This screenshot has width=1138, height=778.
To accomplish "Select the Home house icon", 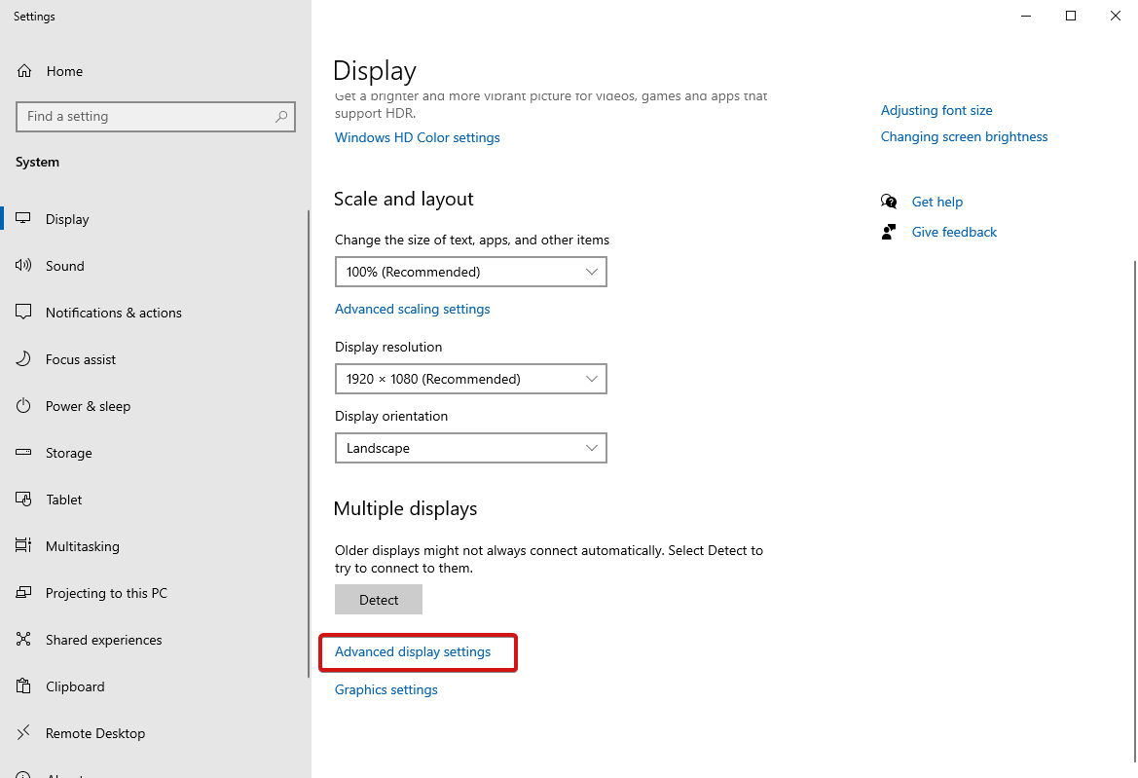I will coord(23,70).
